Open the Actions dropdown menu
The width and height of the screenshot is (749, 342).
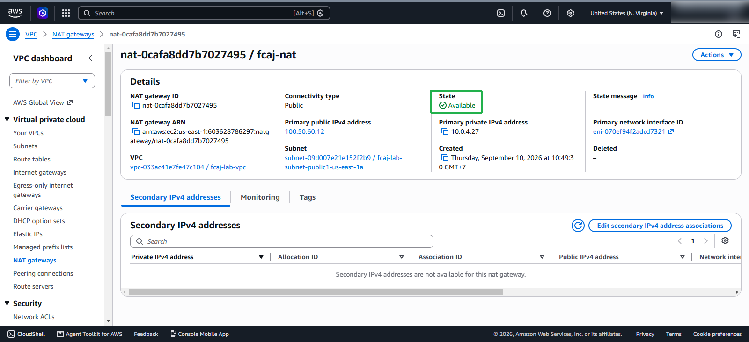(x=717, y=55)
